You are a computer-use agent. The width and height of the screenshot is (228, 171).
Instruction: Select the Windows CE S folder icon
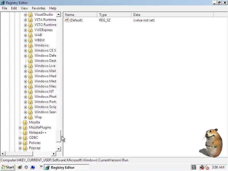30,50
